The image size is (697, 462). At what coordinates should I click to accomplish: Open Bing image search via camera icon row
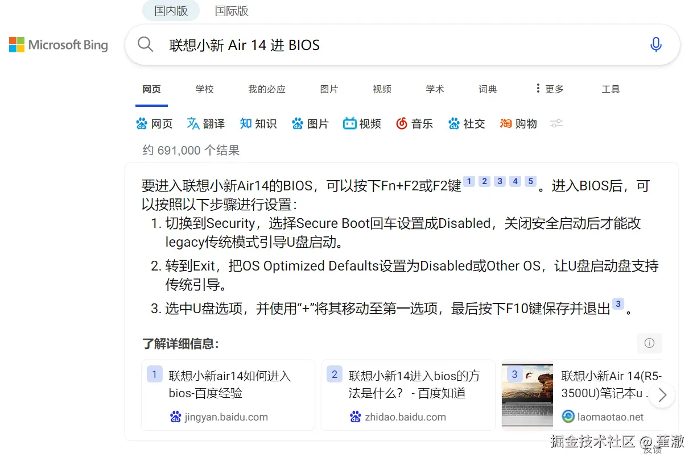(310, 123)
